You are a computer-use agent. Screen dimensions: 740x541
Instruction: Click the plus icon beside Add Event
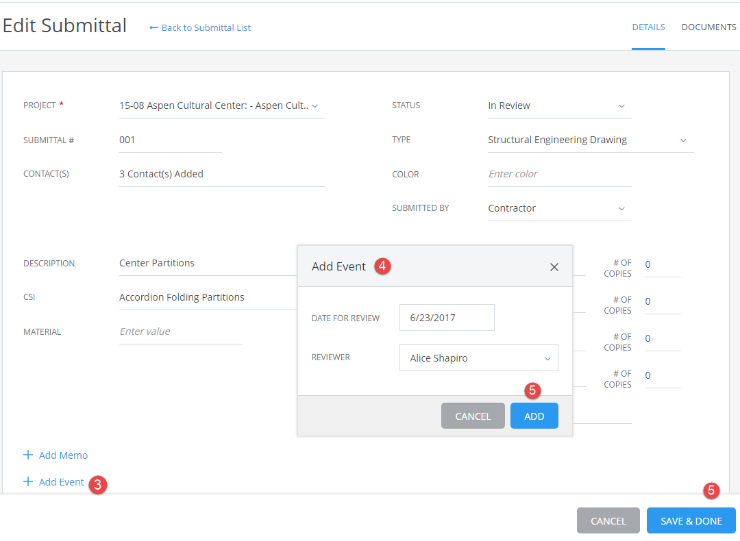click(x=27, y=481)
